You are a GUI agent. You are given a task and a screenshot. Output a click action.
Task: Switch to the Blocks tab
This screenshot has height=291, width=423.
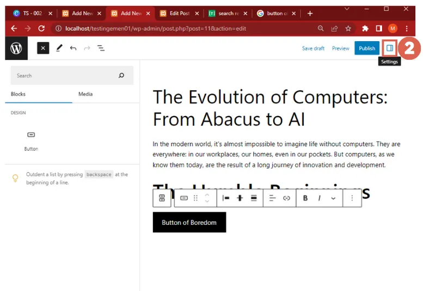18,94
